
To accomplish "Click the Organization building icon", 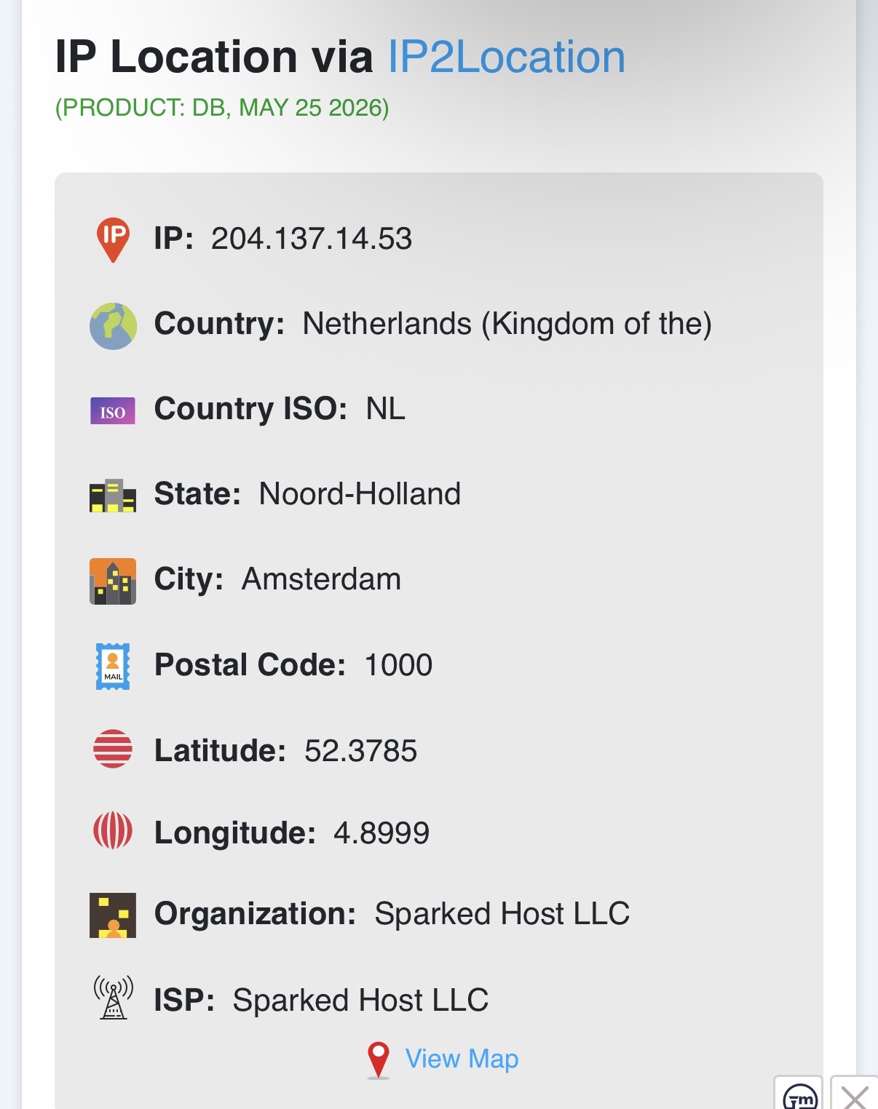I will pos(113,915).
